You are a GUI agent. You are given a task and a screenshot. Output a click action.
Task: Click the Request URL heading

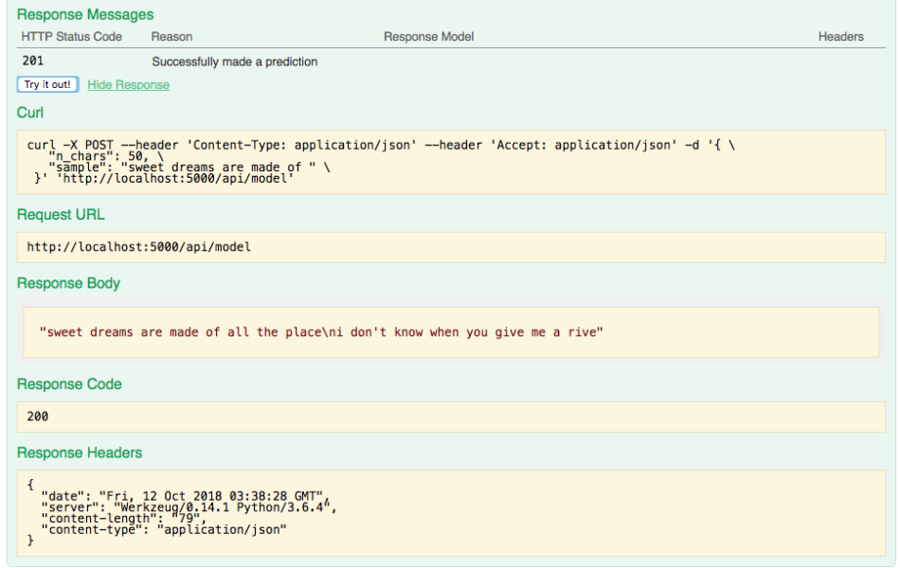[61, 215]
